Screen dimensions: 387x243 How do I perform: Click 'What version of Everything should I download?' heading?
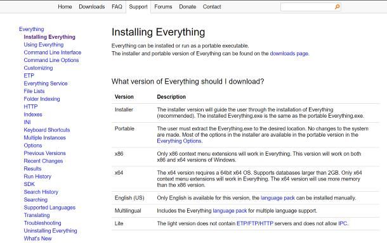[x=188, y=82]
